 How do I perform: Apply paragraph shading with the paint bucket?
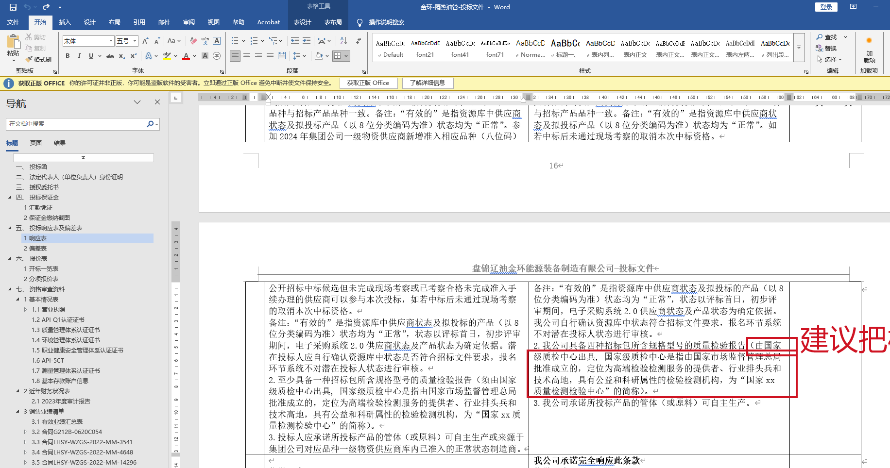click(x=319, y=56)
